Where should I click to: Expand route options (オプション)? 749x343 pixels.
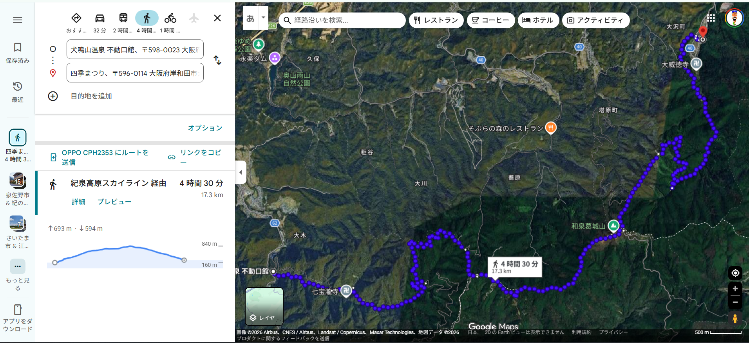[205, 128]
